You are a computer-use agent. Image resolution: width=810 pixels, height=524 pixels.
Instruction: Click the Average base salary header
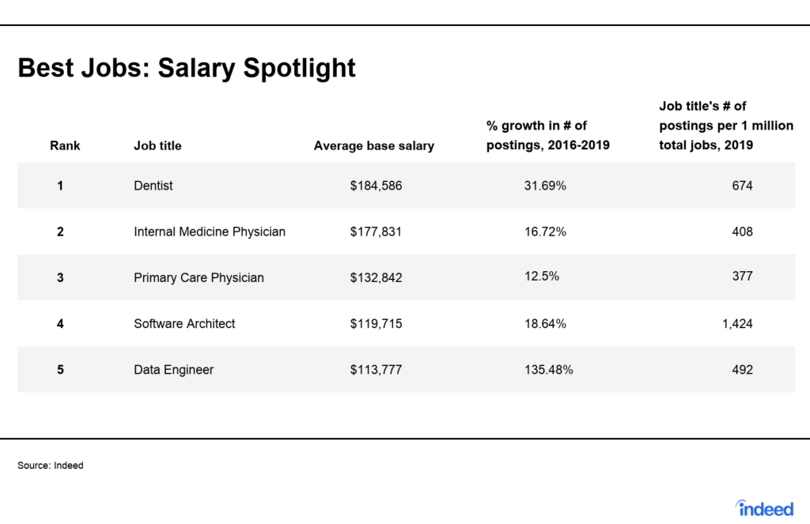pyautogui.click(x=374, y=145)
